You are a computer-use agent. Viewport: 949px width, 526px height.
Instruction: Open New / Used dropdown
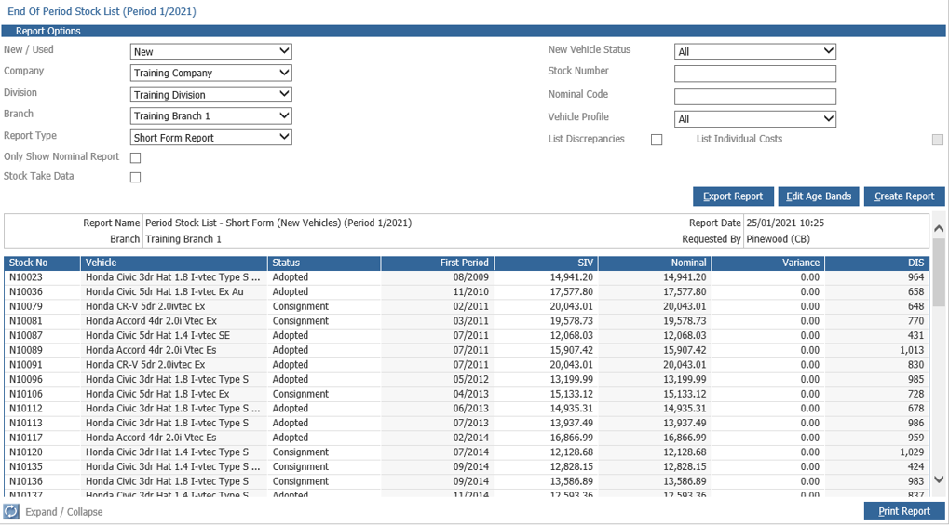point(211,51)
